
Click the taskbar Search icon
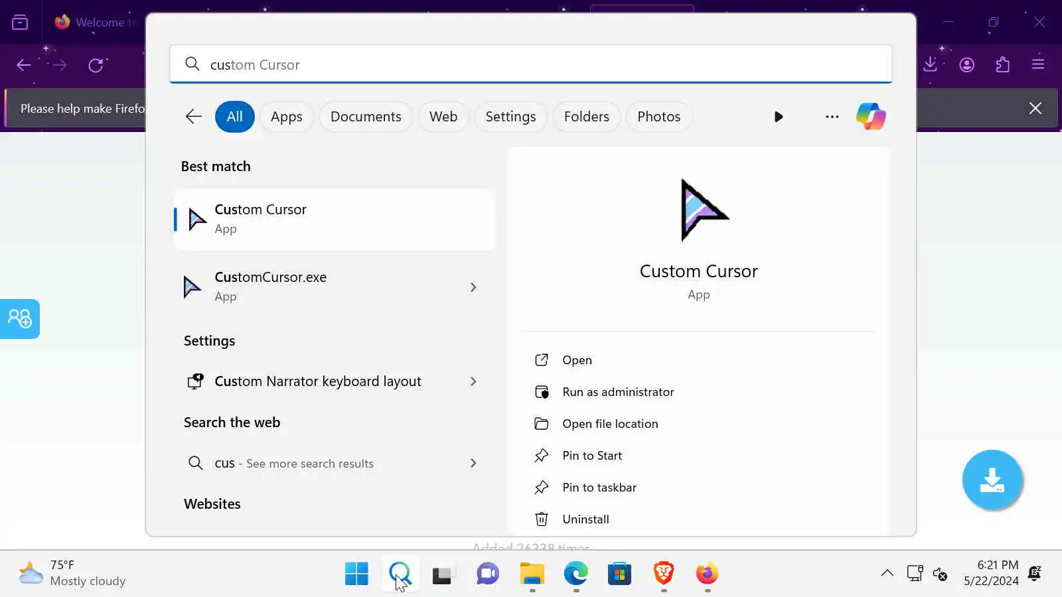coord(400,573)
